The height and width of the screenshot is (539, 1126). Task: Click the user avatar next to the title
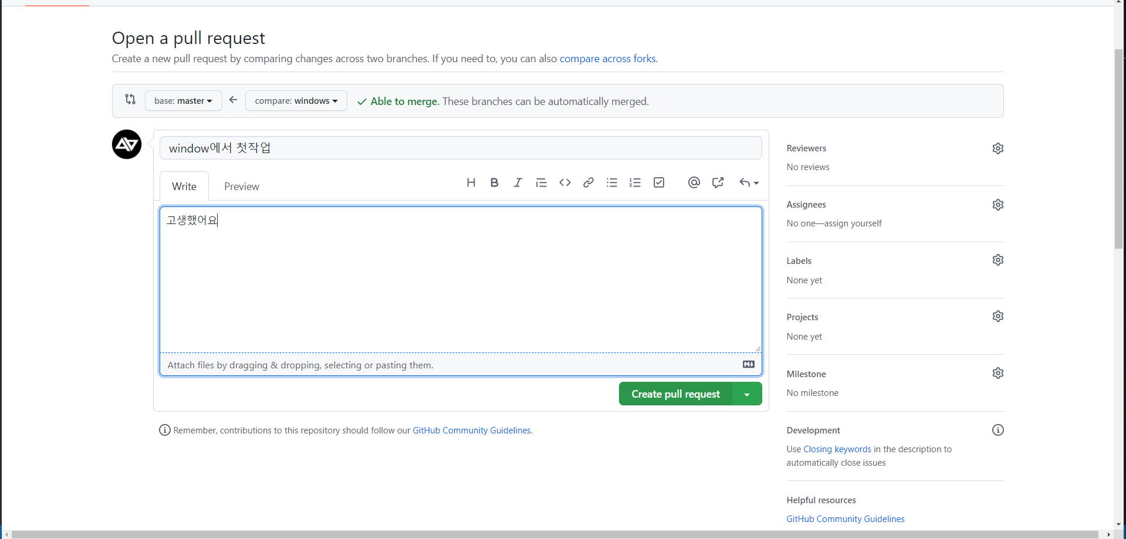click(127, 144)
